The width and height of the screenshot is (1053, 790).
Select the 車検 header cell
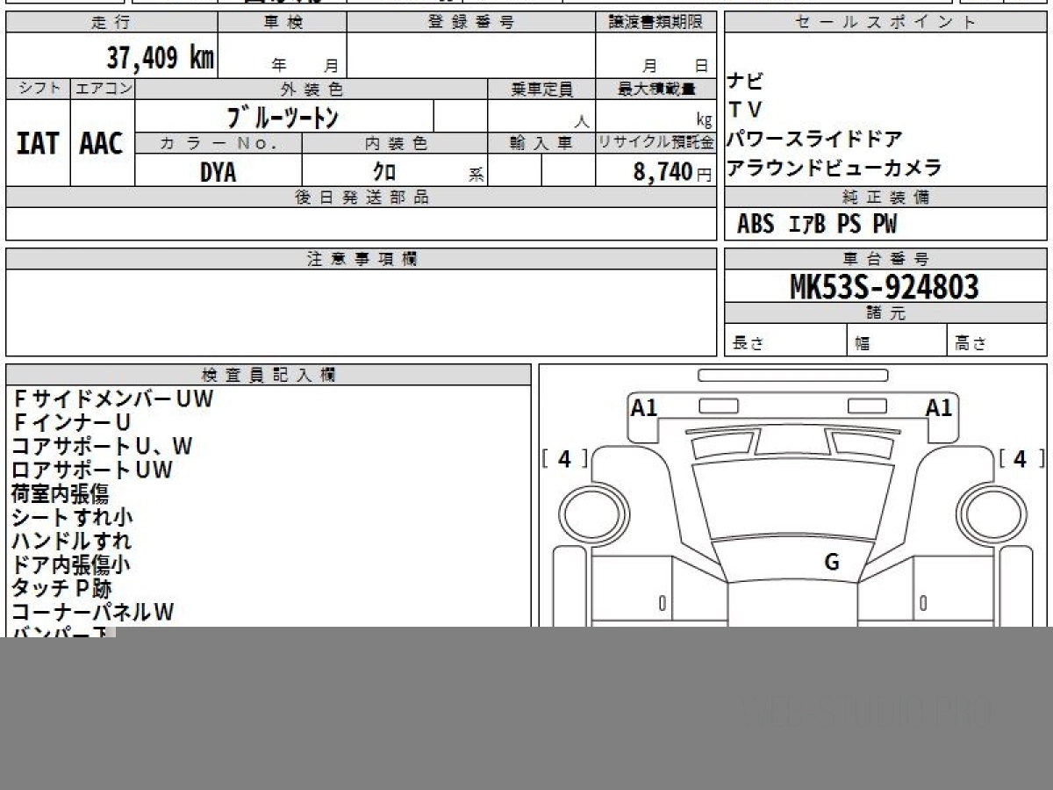[283, 23]
